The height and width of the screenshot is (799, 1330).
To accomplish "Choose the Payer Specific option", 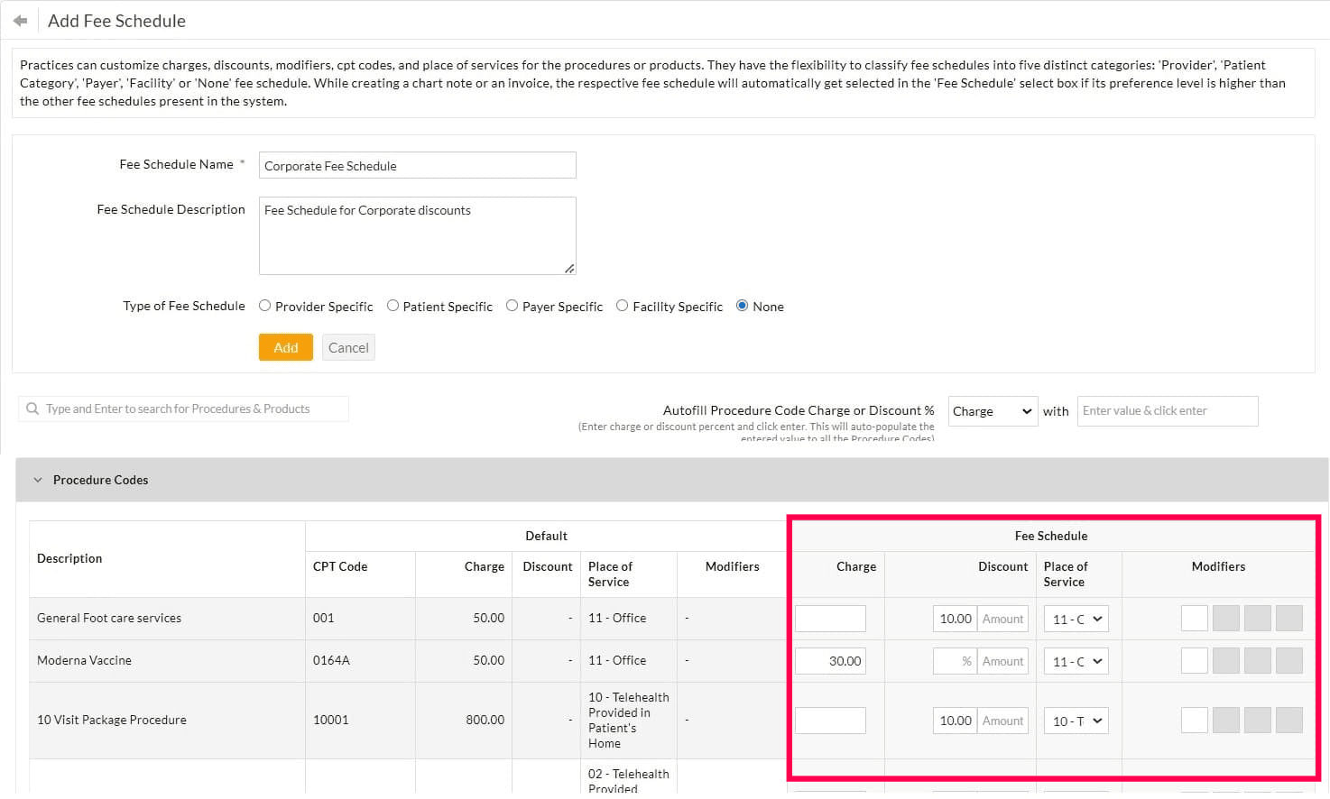I will click(513, 305).
